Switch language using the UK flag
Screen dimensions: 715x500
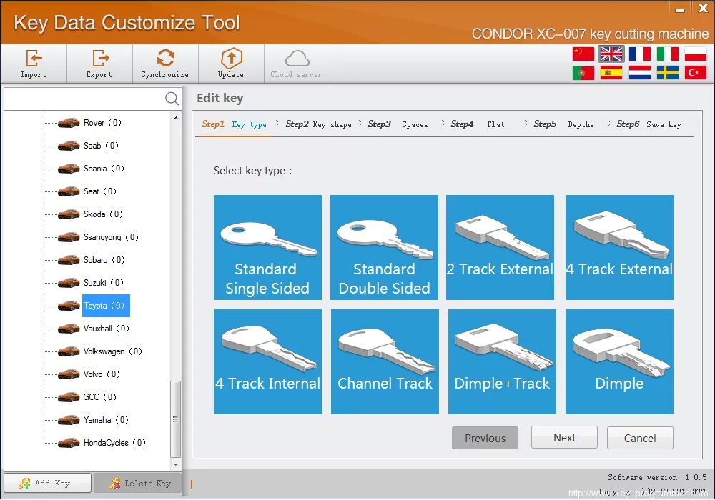611,54
